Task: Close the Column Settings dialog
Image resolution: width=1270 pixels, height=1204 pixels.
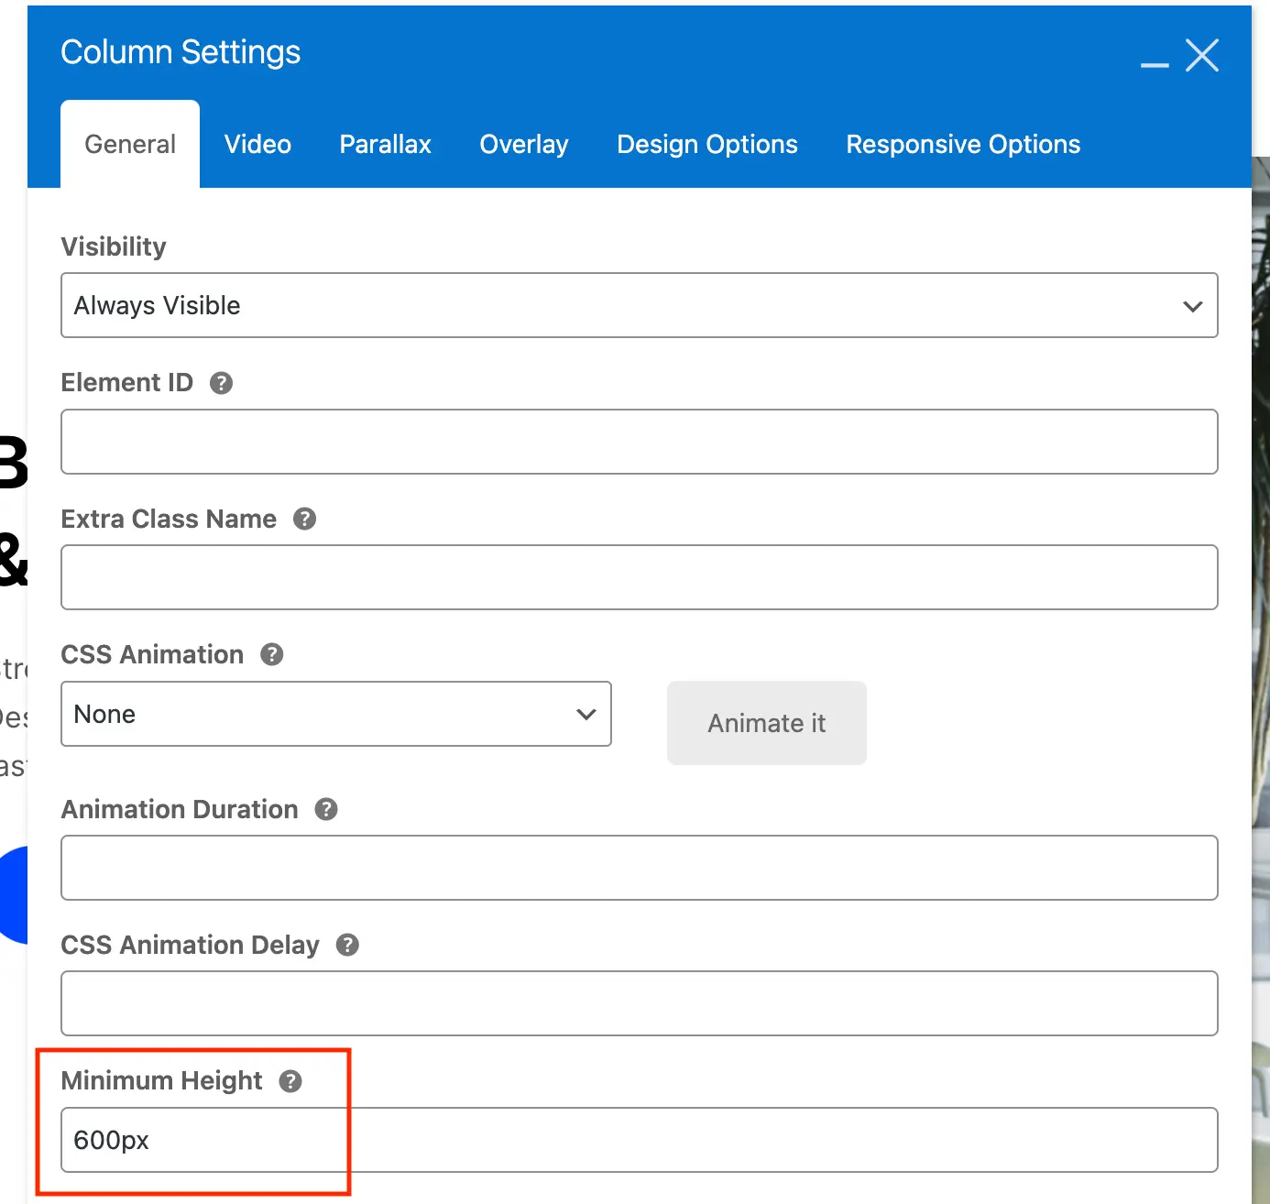Action: tap(1202, 55)
